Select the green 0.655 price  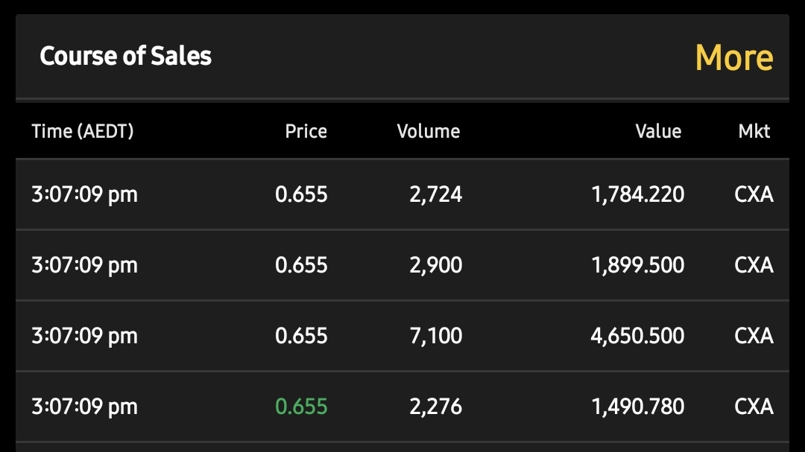(x=301, y=407)
